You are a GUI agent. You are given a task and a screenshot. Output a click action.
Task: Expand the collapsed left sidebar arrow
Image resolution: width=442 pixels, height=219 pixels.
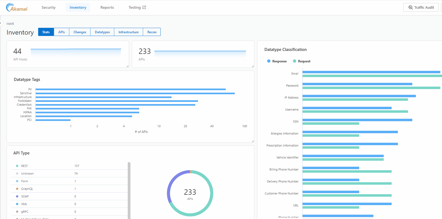pyautogui.click(x=1, y=23)
